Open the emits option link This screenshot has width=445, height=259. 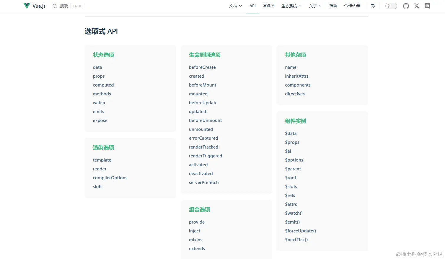click(x=98, y=112)
